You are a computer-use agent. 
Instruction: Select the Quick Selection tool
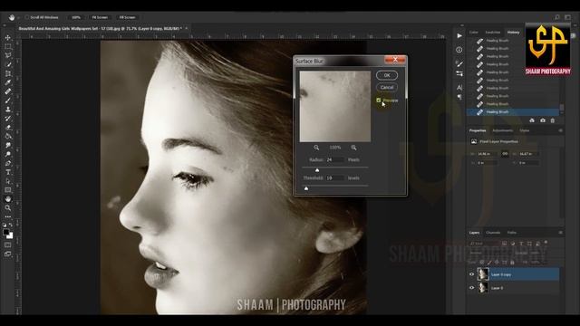8,64
